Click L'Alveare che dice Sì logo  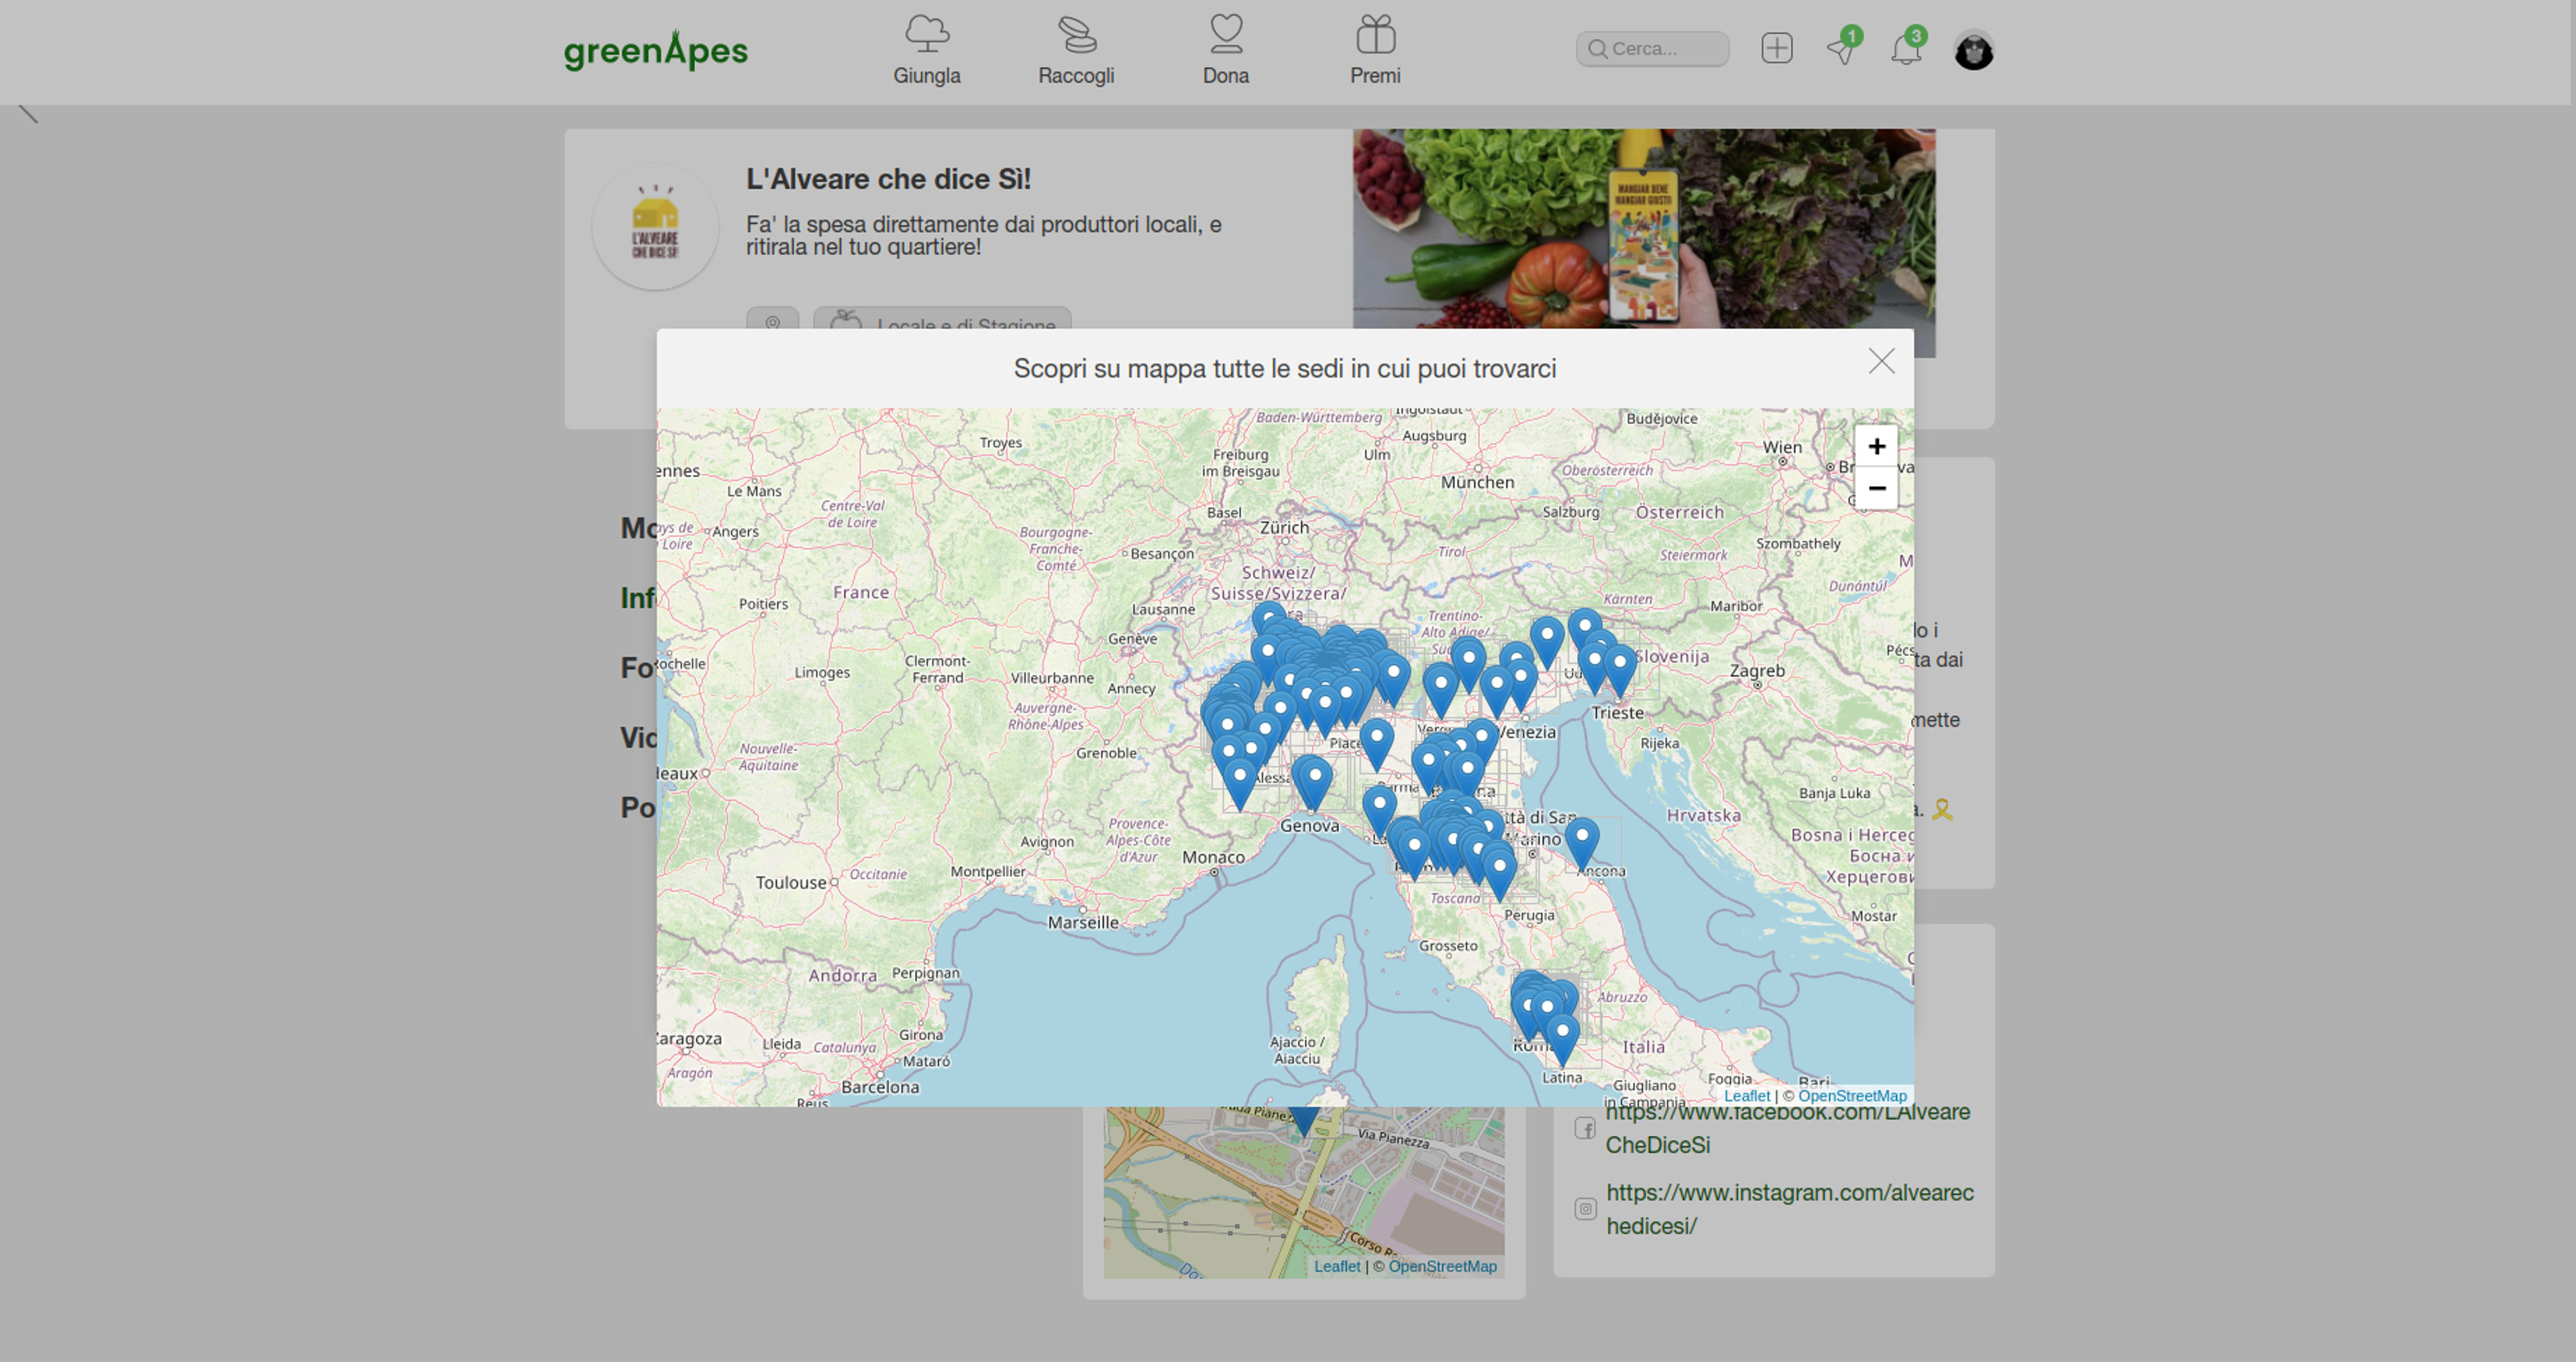(655, 227)
